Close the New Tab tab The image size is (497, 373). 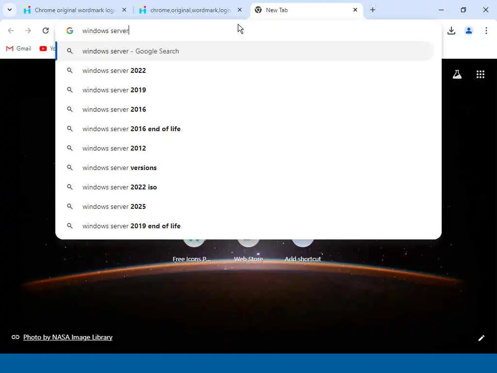point(355,10)
